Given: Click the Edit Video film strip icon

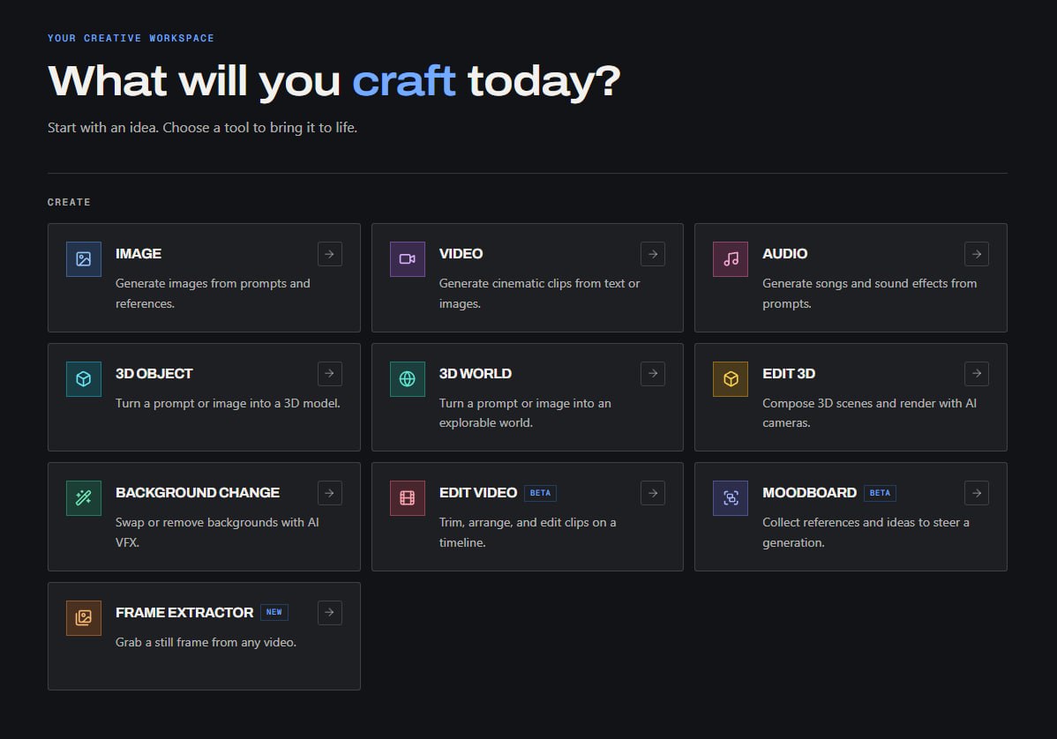Looking at the screenshot, I should click(407, 498).
